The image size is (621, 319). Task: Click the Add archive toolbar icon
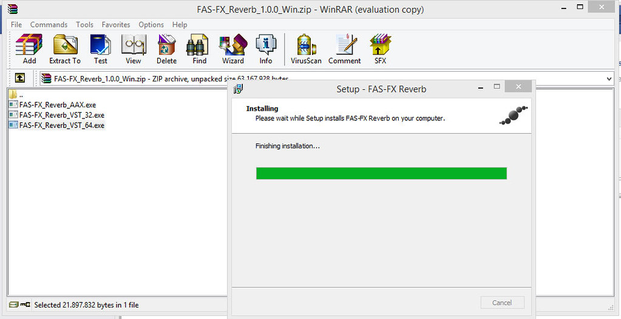pos(29,49)
